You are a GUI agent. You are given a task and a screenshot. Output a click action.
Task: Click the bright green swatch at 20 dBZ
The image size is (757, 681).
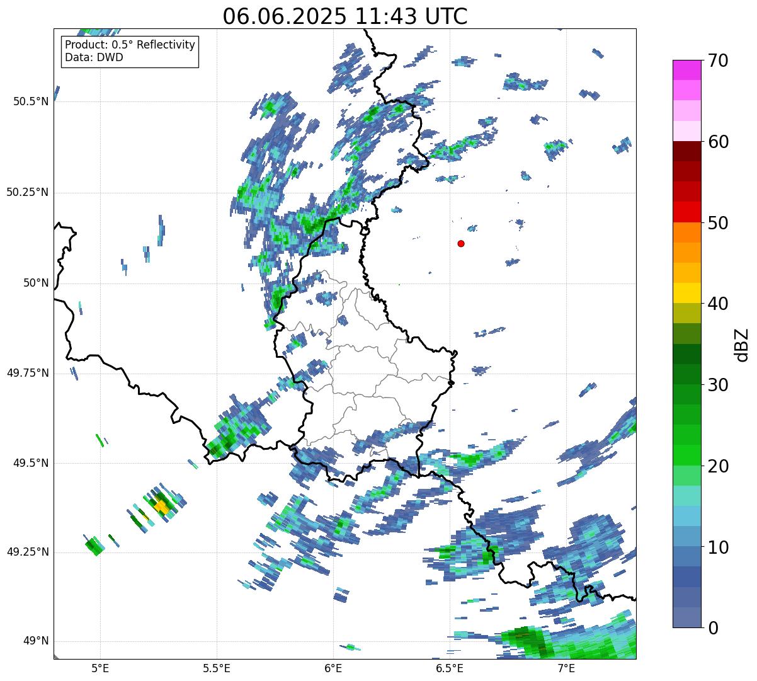(x=687, y=455)
